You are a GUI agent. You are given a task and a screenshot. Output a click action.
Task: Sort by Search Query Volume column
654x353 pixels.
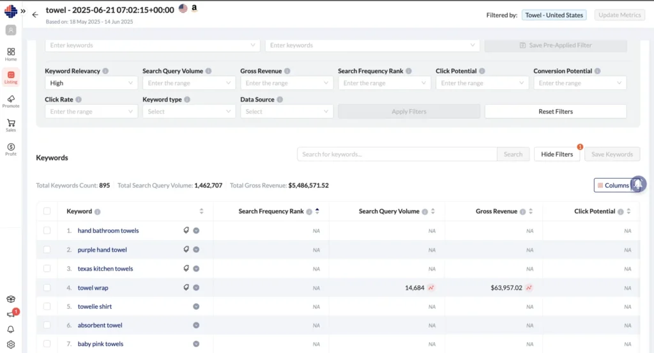pos(433,211)
